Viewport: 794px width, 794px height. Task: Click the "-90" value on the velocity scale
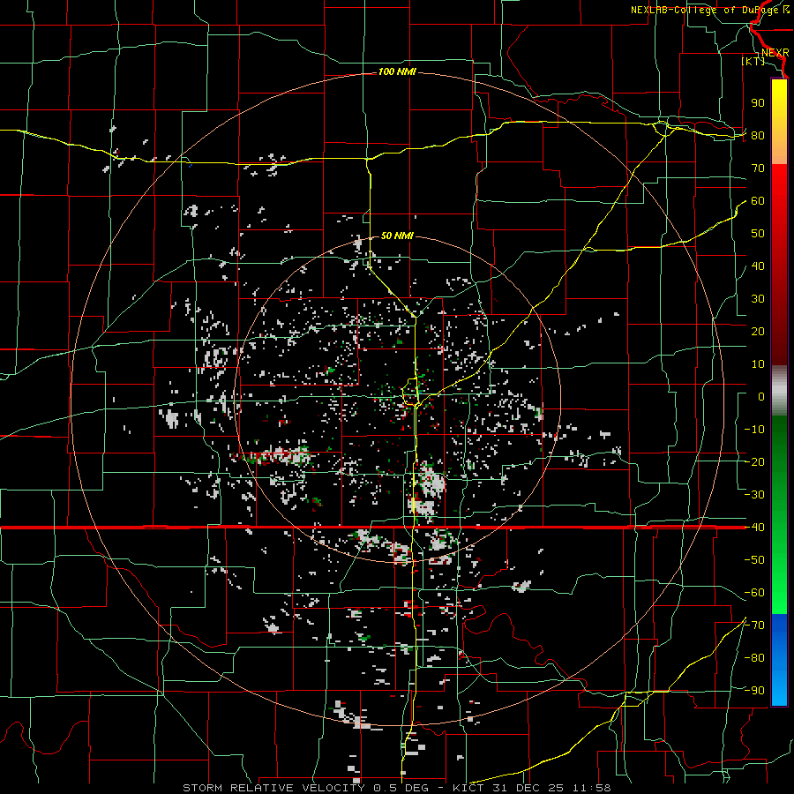pos(754,691)
